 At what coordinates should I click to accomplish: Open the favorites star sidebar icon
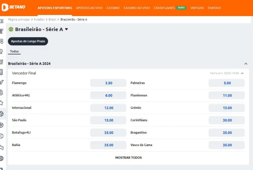point(2,103)
